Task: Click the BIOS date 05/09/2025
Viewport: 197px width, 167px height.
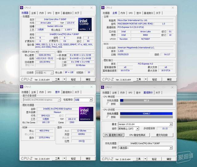Action: pyautogui.click(x=133, y=54)
